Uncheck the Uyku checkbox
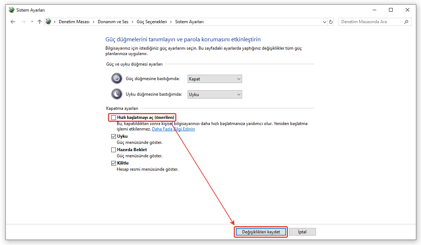 114,136
